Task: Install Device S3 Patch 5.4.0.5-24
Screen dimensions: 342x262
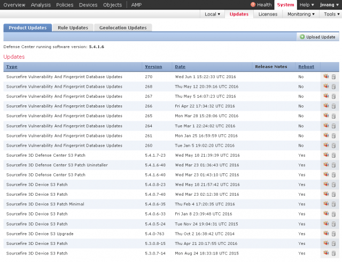Action: tap(326, 224)
